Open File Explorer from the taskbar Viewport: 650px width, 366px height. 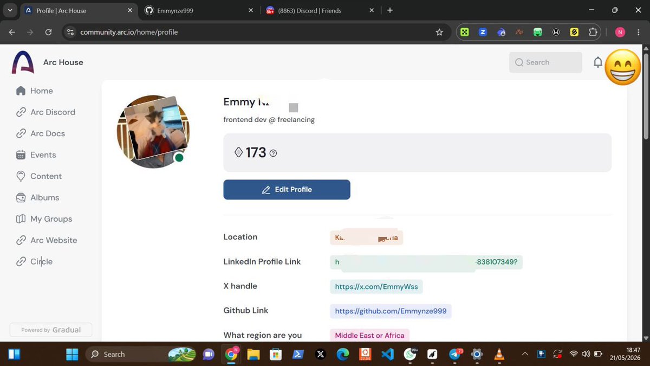click(x=253, y=354)
